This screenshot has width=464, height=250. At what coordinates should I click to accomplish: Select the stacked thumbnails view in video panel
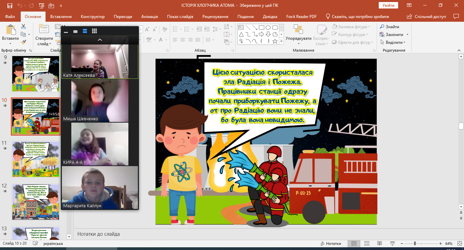click(x=85, y=31)
